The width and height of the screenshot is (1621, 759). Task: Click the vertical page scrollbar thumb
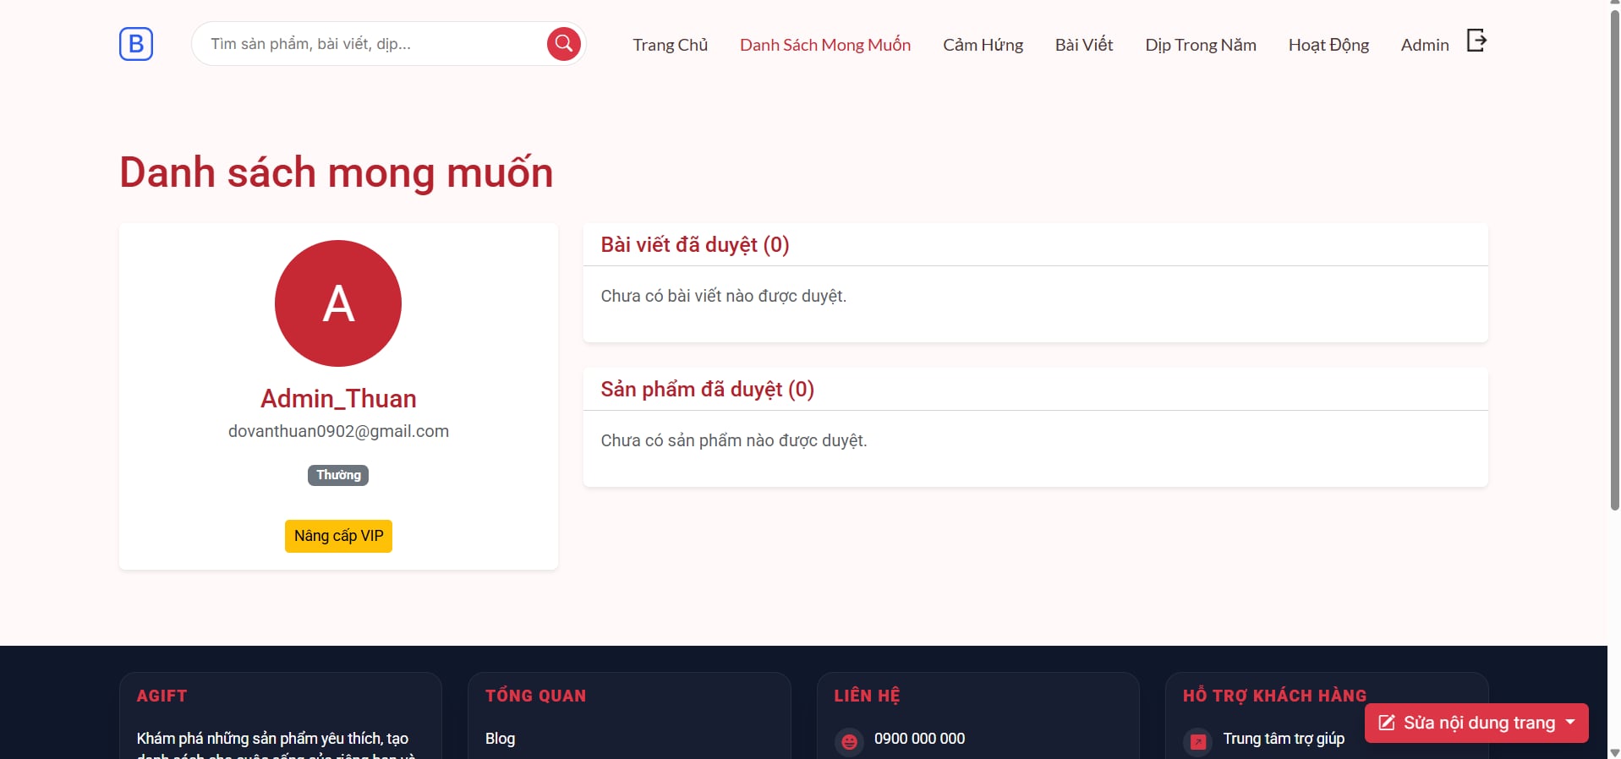click(x=1614, y=260)
